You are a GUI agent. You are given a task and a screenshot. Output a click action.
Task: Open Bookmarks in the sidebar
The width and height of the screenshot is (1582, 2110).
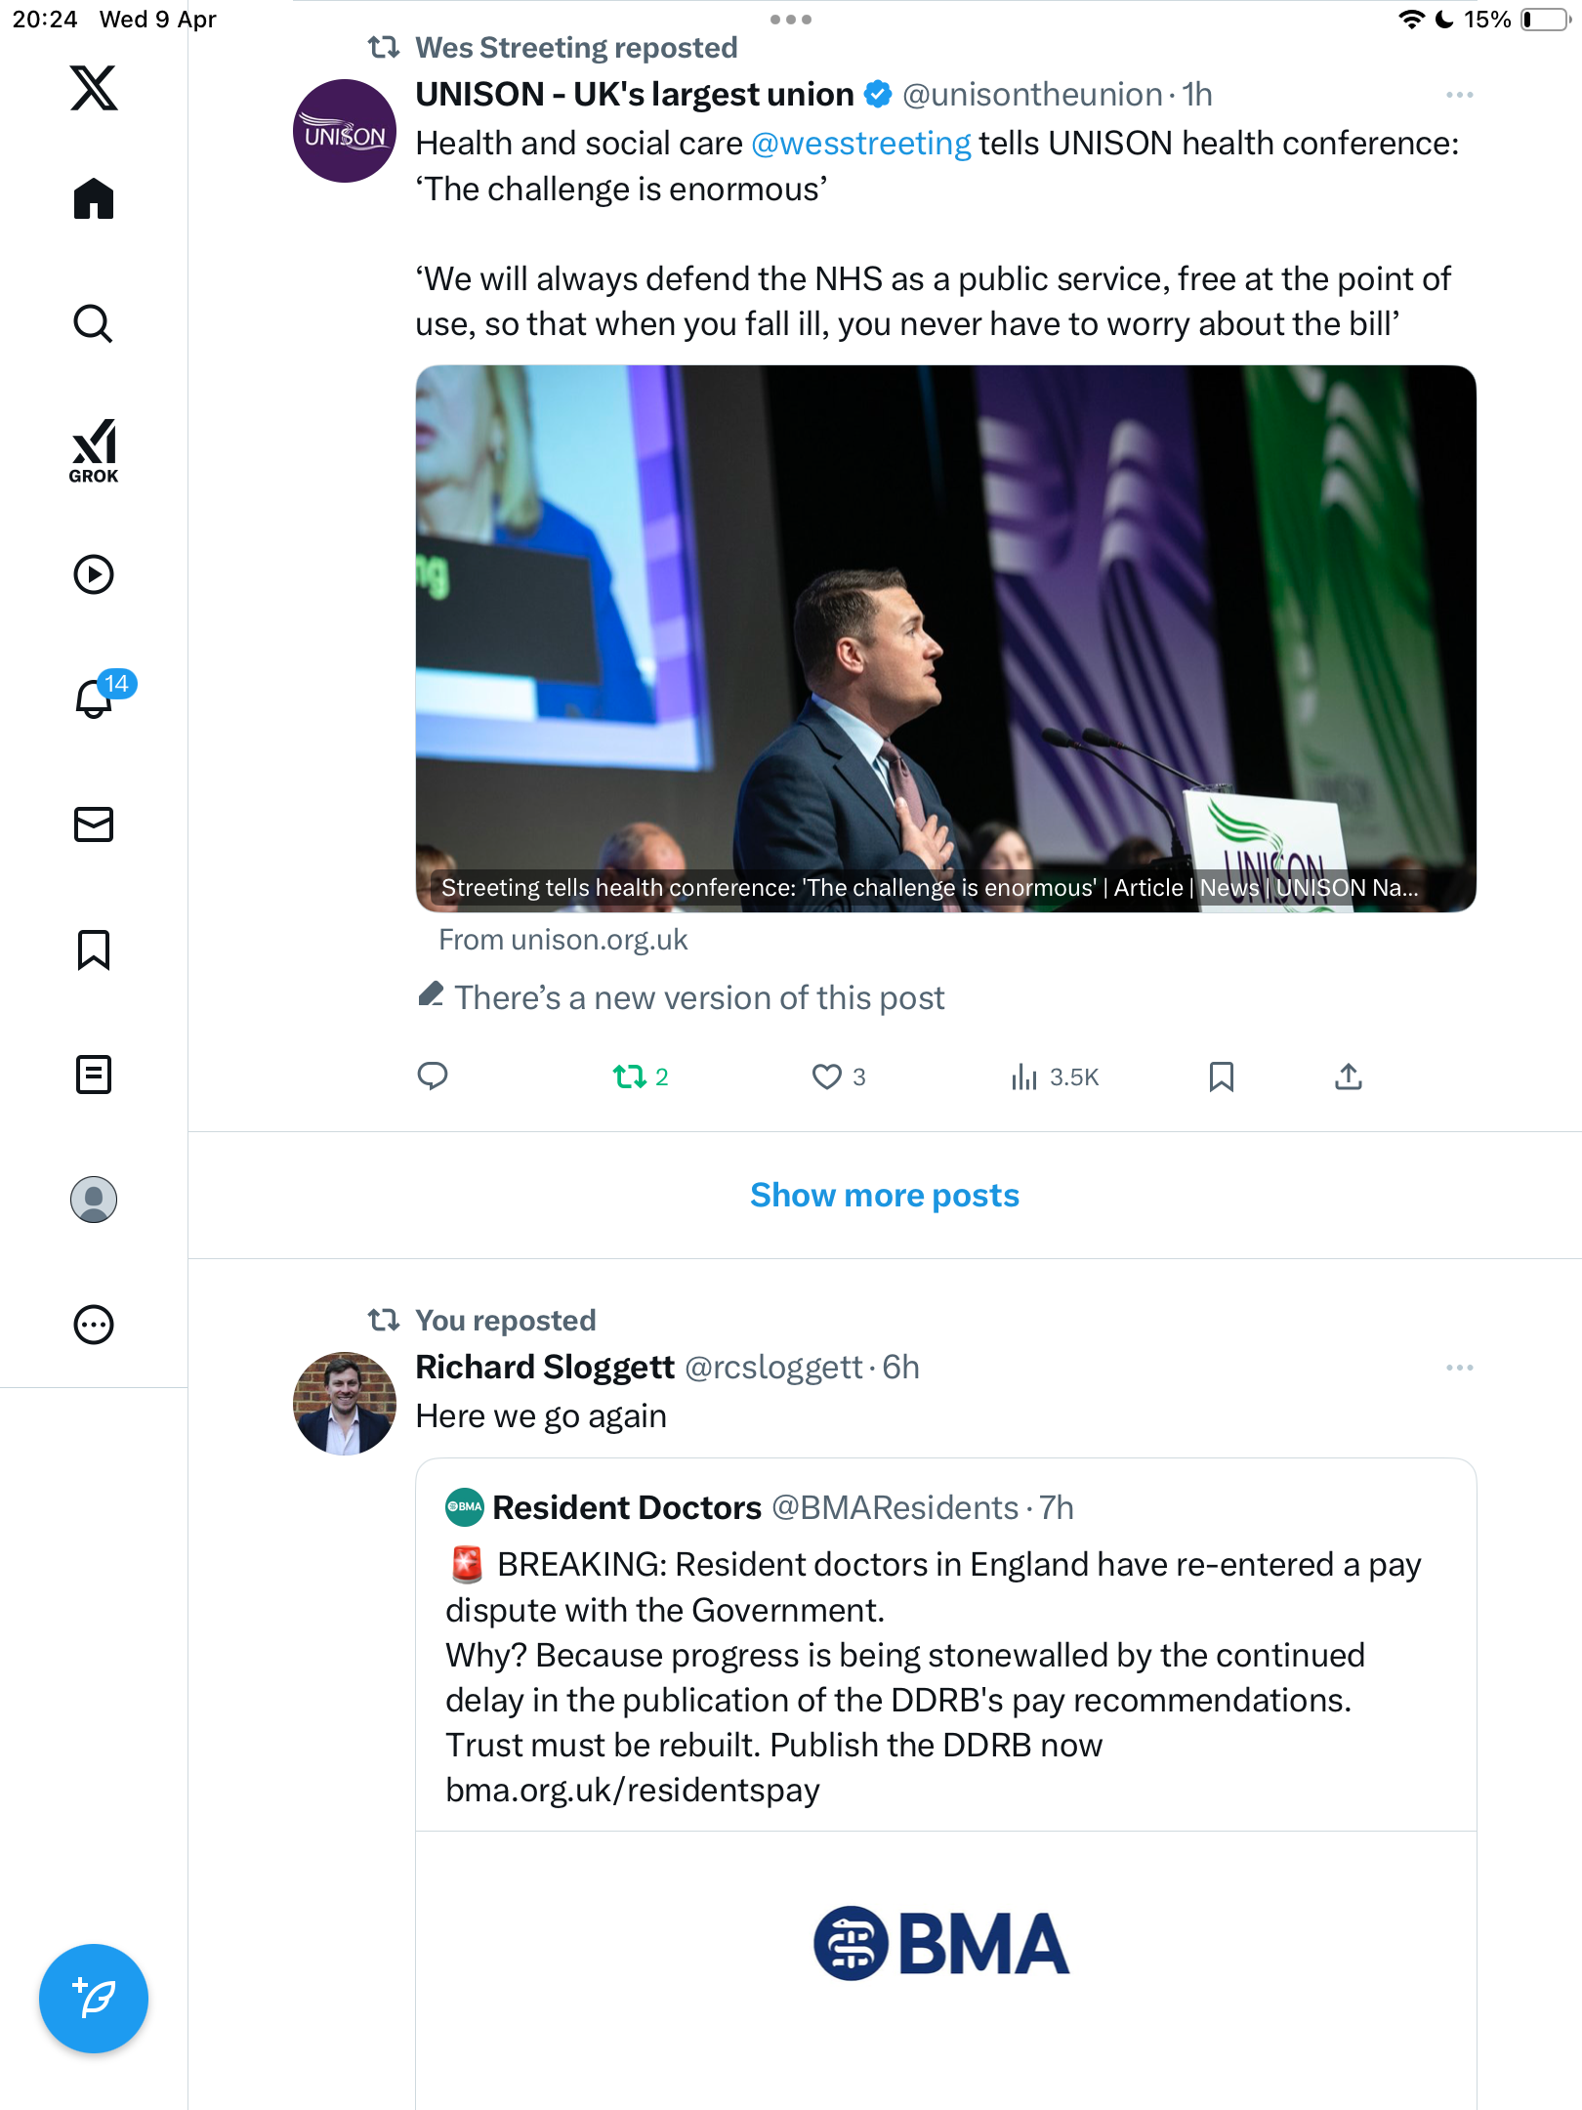[94, 949]
